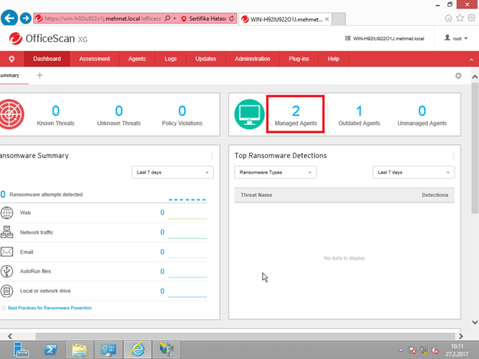Click the Local or network drive icon
479x359 pixels.
[7, 291]
